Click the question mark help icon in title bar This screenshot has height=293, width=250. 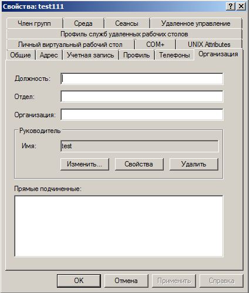(231, 6)
